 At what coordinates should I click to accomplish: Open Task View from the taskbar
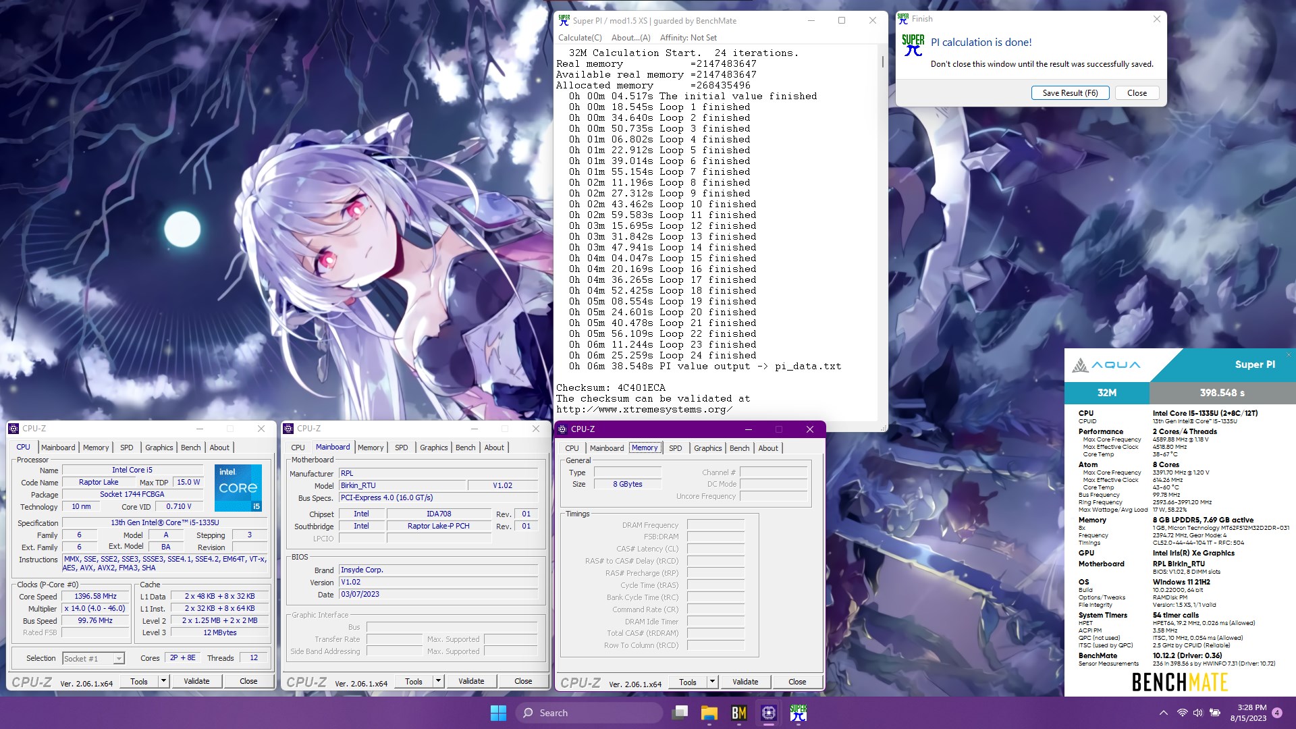pyautogui.click(x=680, y=713)
